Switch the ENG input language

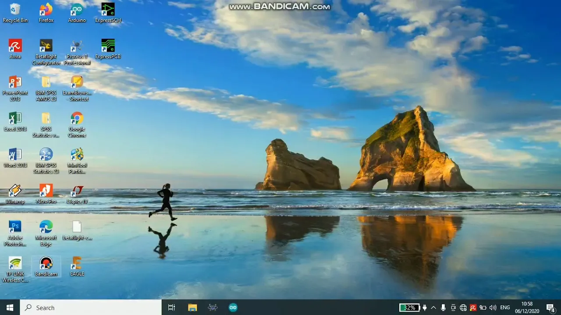point(505,308)
